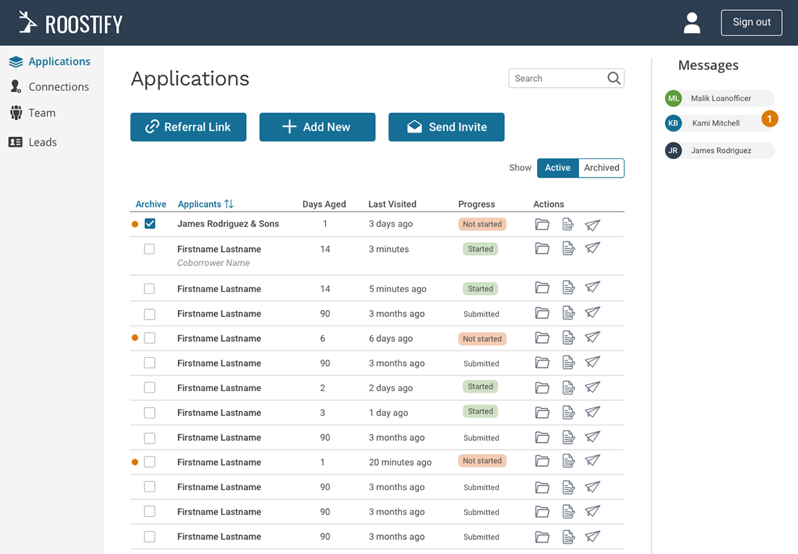Screen dimensions: 798x554
Task: Send icon in the '1 day ago' row
Action: point(593,412)
